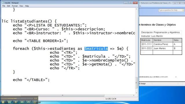185x104 pixels.
Task: Click 'Descripción: Programación y Algoritmos' text
Action: click(x=160, y=32)
